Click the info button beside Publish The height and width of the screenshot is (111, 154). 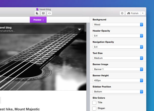click(x=122, y=13)
